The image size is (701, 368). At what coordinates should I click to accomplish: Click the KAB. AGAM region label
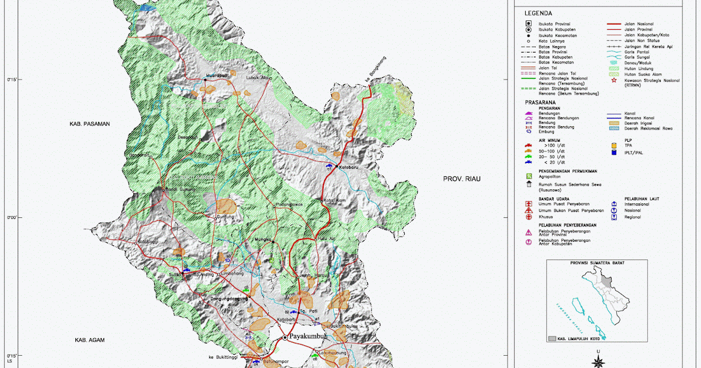[89, 340]
